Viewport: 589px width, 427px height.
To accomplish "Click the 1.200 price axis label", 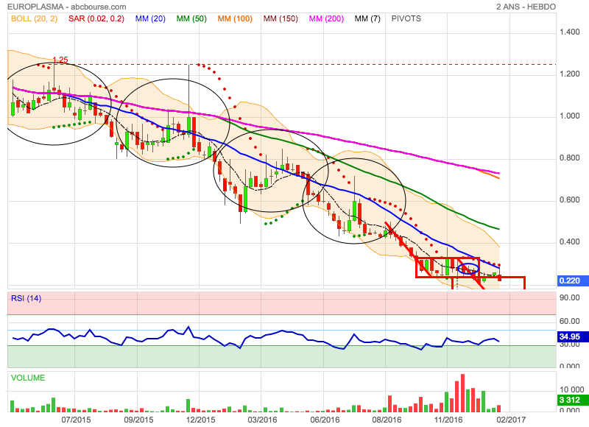I will click(x=569, y=74).
